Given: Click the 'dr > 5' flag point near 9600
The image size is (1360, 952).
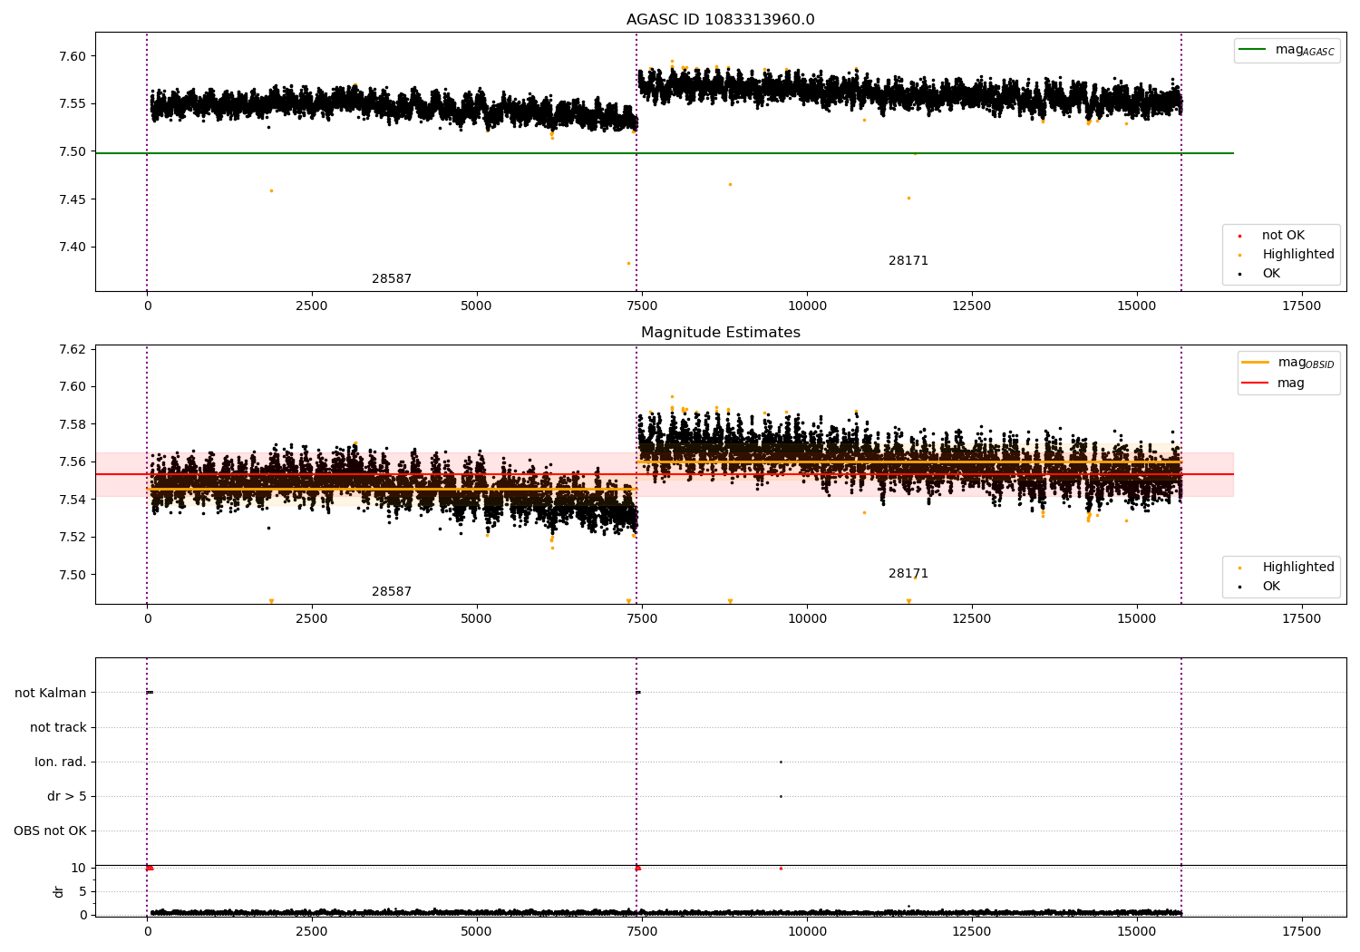Looking at the screenshot, I should click(781, 796).
